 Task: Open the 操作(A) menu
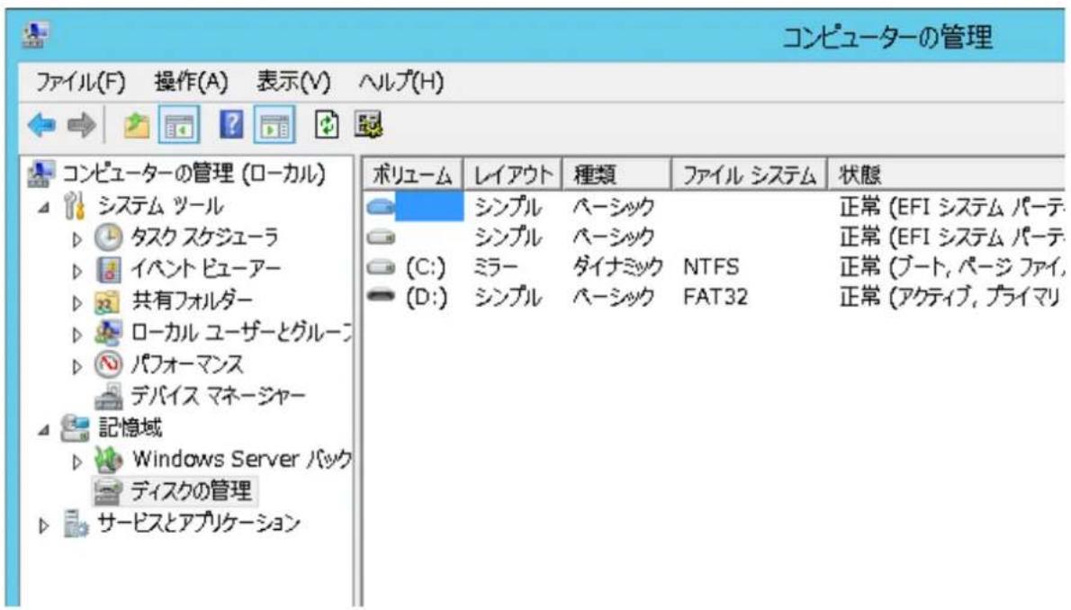[191, 82]
